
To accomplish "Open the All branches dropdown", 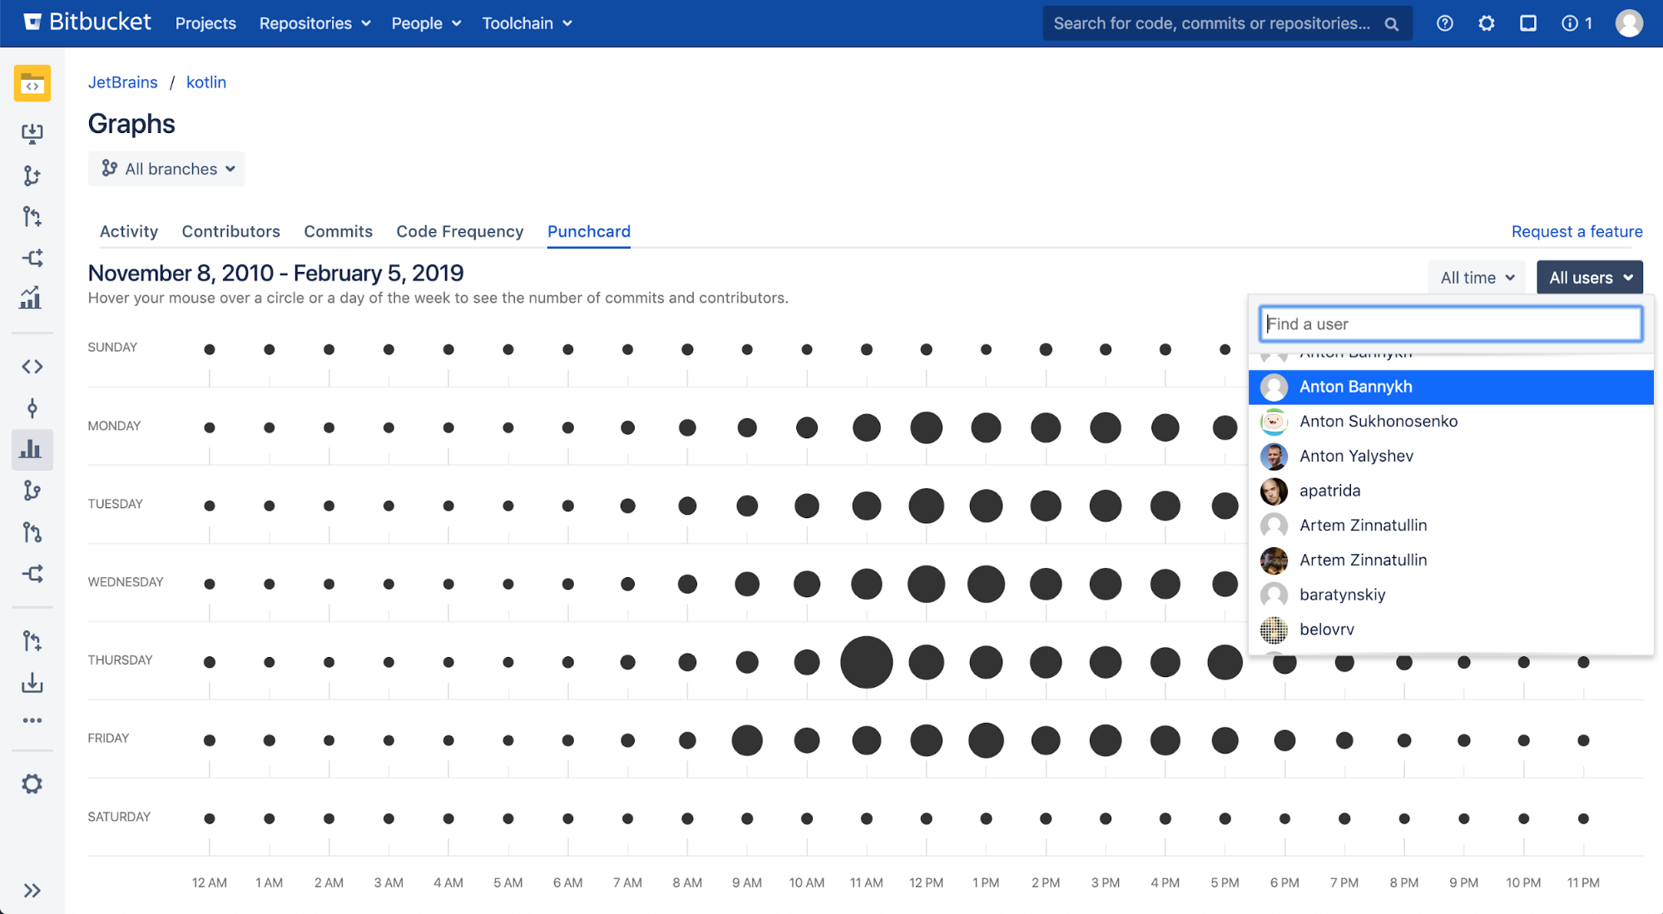I will coord(167,169).
